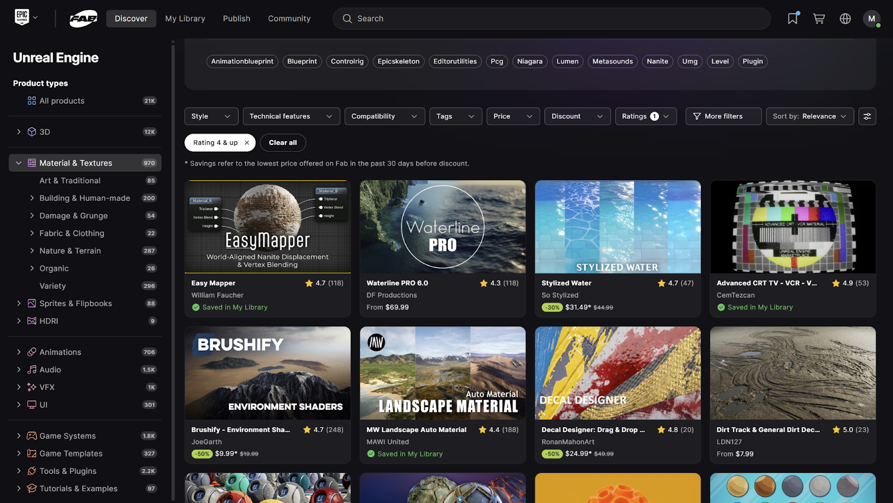The width and height of the screenshot is (893, 503).
Task: Open the Technical features dropdown
Action: click(x=291, y=116)
